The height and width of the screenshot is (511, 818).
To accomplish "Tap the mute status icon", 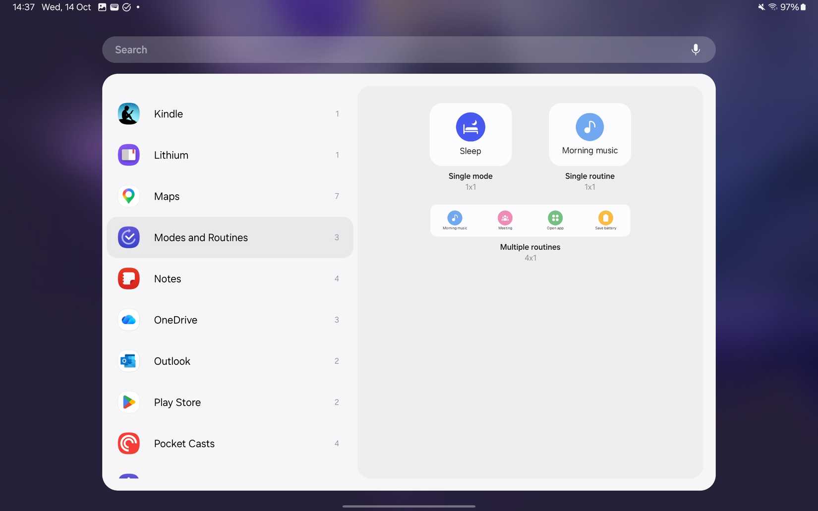I will point(761,7).
